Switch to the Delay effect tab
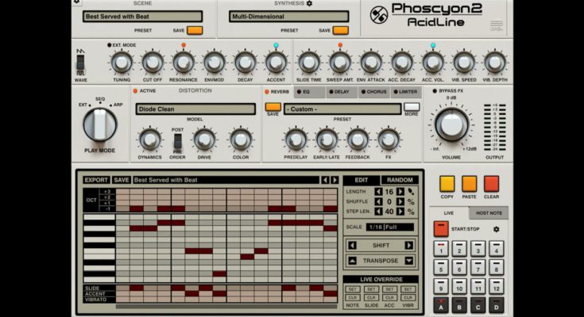The width and height of the screenshot is (584, 317). (341, 92)
